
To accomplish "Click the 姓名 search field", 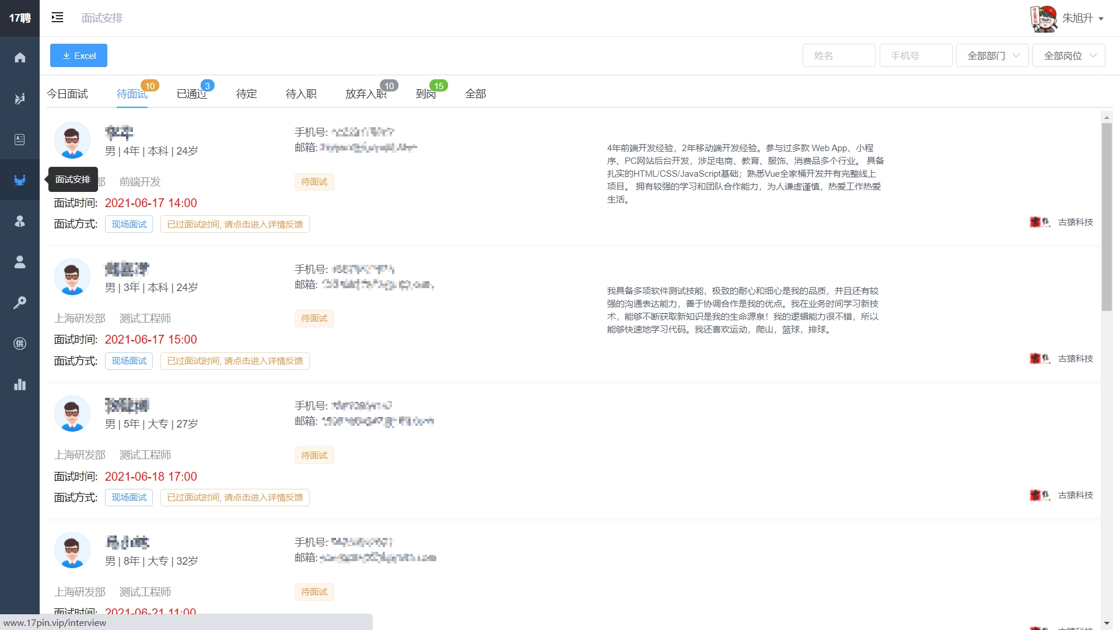I will pyautogui.click(x=838, y=55).
